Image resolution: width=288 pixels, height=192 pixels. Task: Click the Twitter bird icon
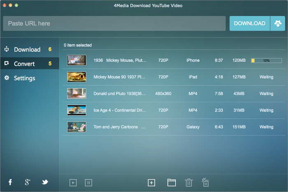tap(45, 182)
